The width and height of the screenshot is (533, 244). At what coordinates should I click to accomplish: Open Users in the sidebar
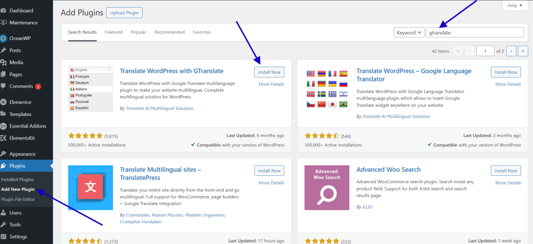(15, 213)
